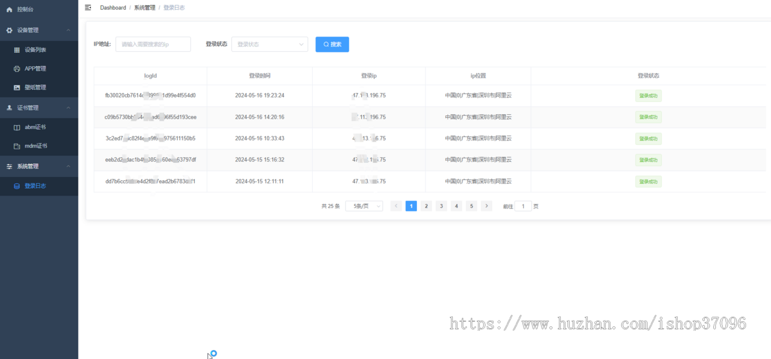Collapse the 设备管理 menu chevron
The height and width of the screenshot is (359, 771).
[68, 30]
